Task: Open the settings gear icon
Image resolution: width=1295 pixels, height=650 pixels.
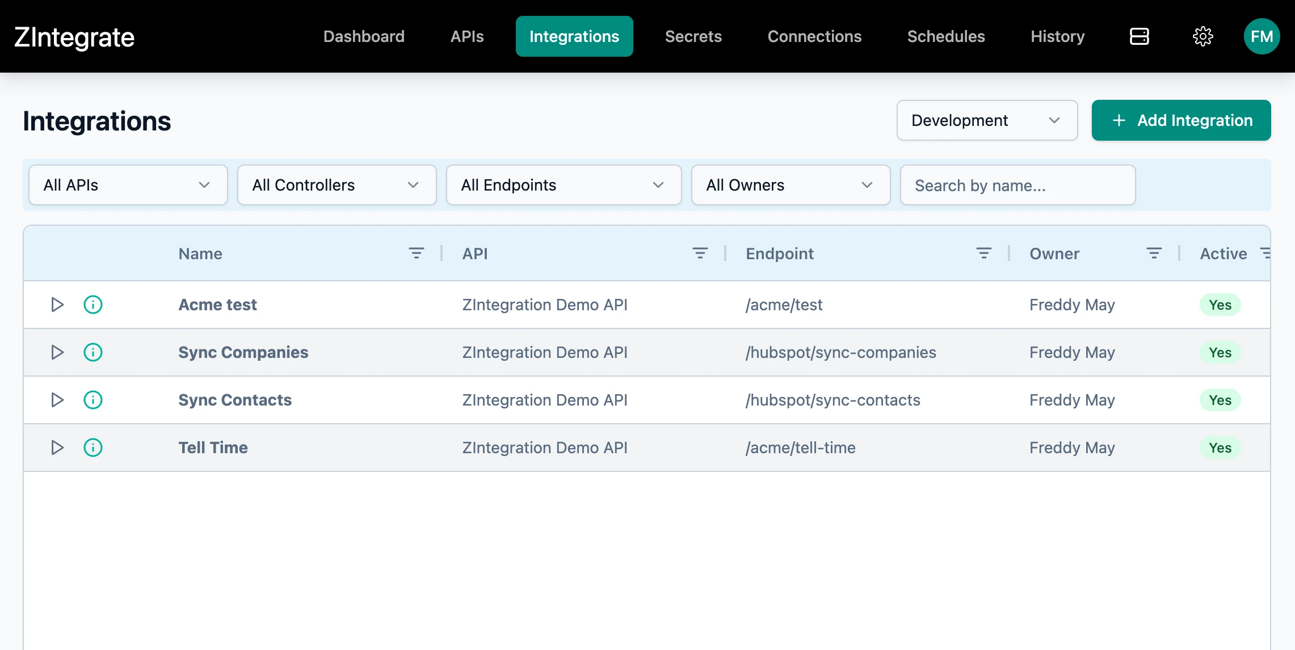Action: coord(1203,36)
